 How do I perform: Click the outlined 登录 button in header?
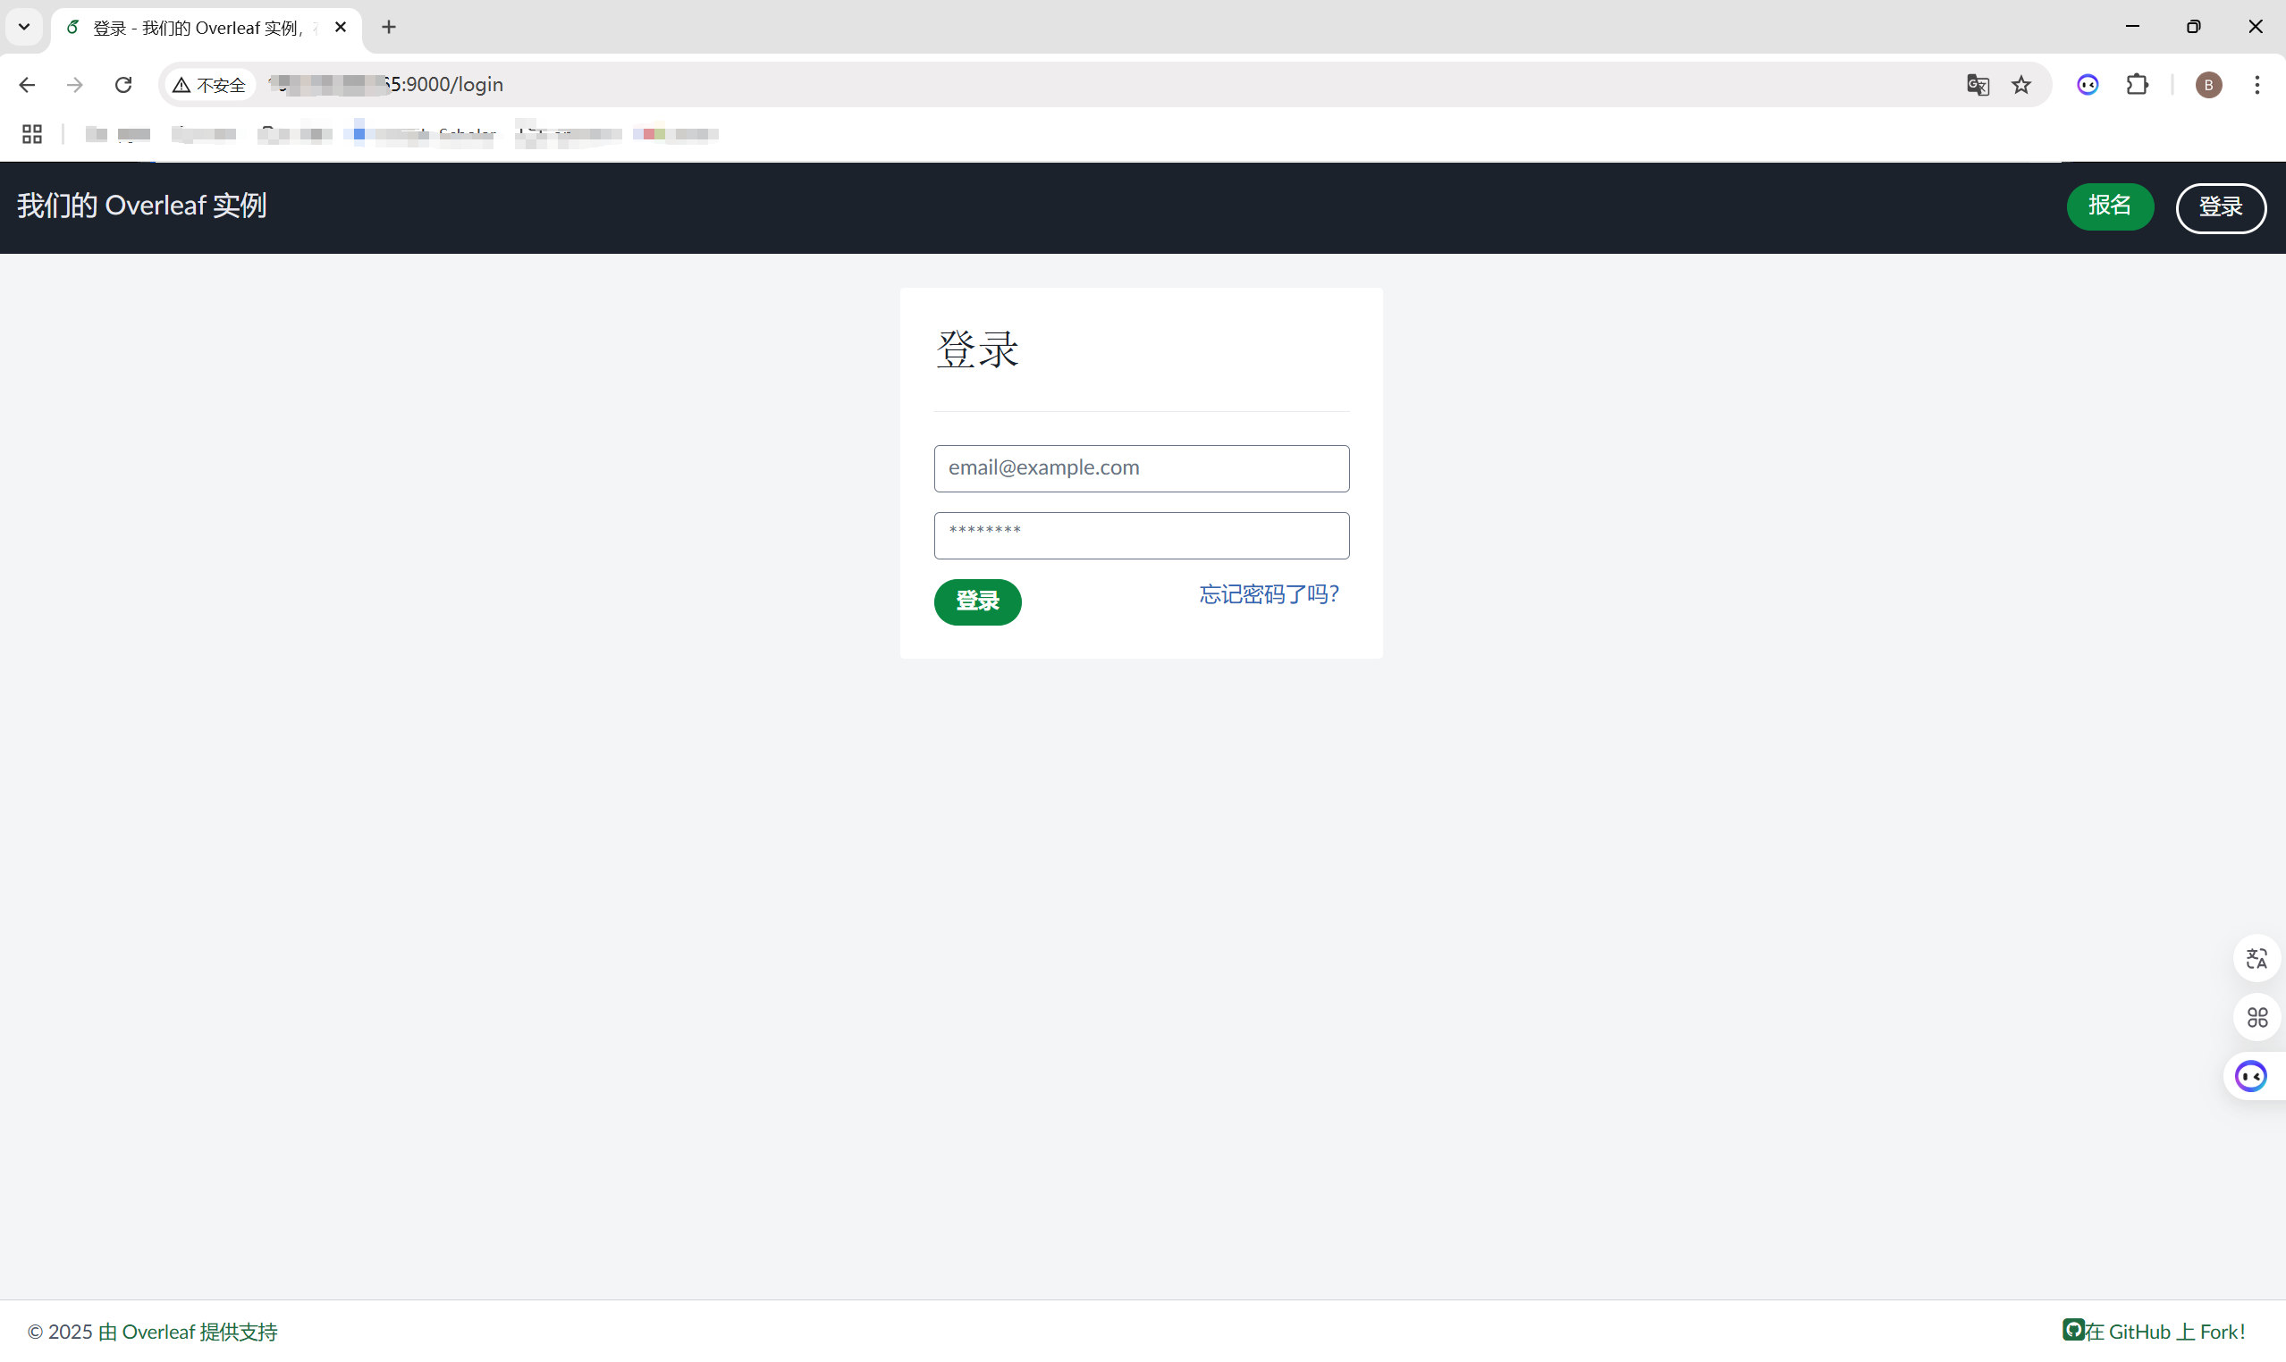pos(2221,207)
